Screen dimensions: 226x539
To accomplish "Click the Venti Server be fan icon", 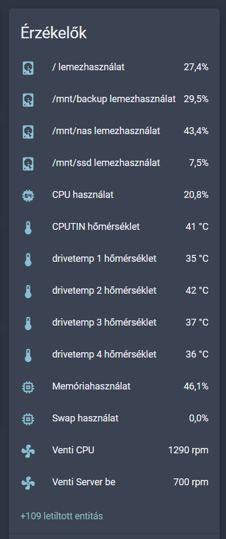I will tap(28, 483).
